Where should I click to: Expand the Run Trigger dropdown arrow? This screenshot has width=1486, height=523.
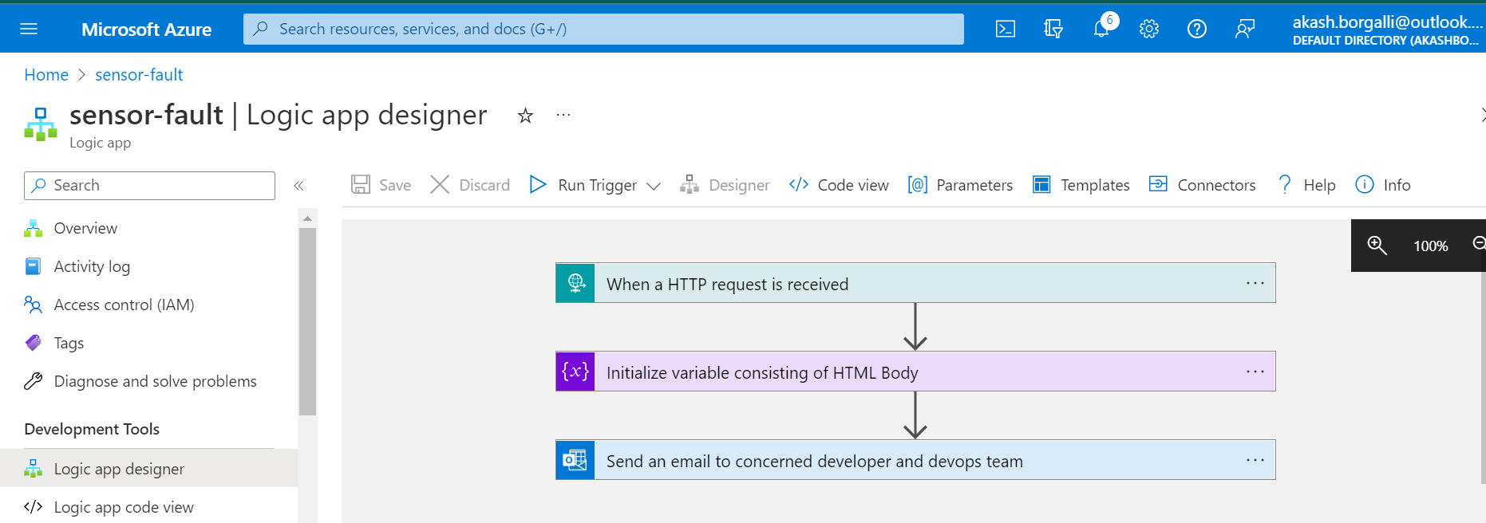coord(654,186)
